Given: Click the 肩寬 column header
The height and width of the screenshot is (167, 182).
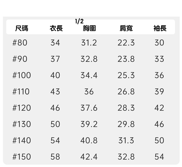Looking at the screenshot, I should coord(126,29).
